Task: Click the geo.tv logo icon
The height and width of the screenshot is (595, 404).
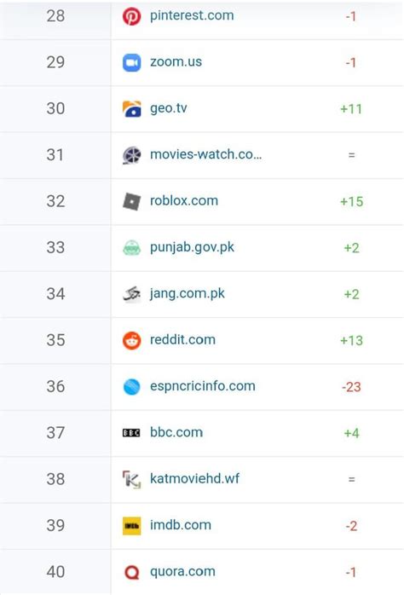Action: point(131,109)
